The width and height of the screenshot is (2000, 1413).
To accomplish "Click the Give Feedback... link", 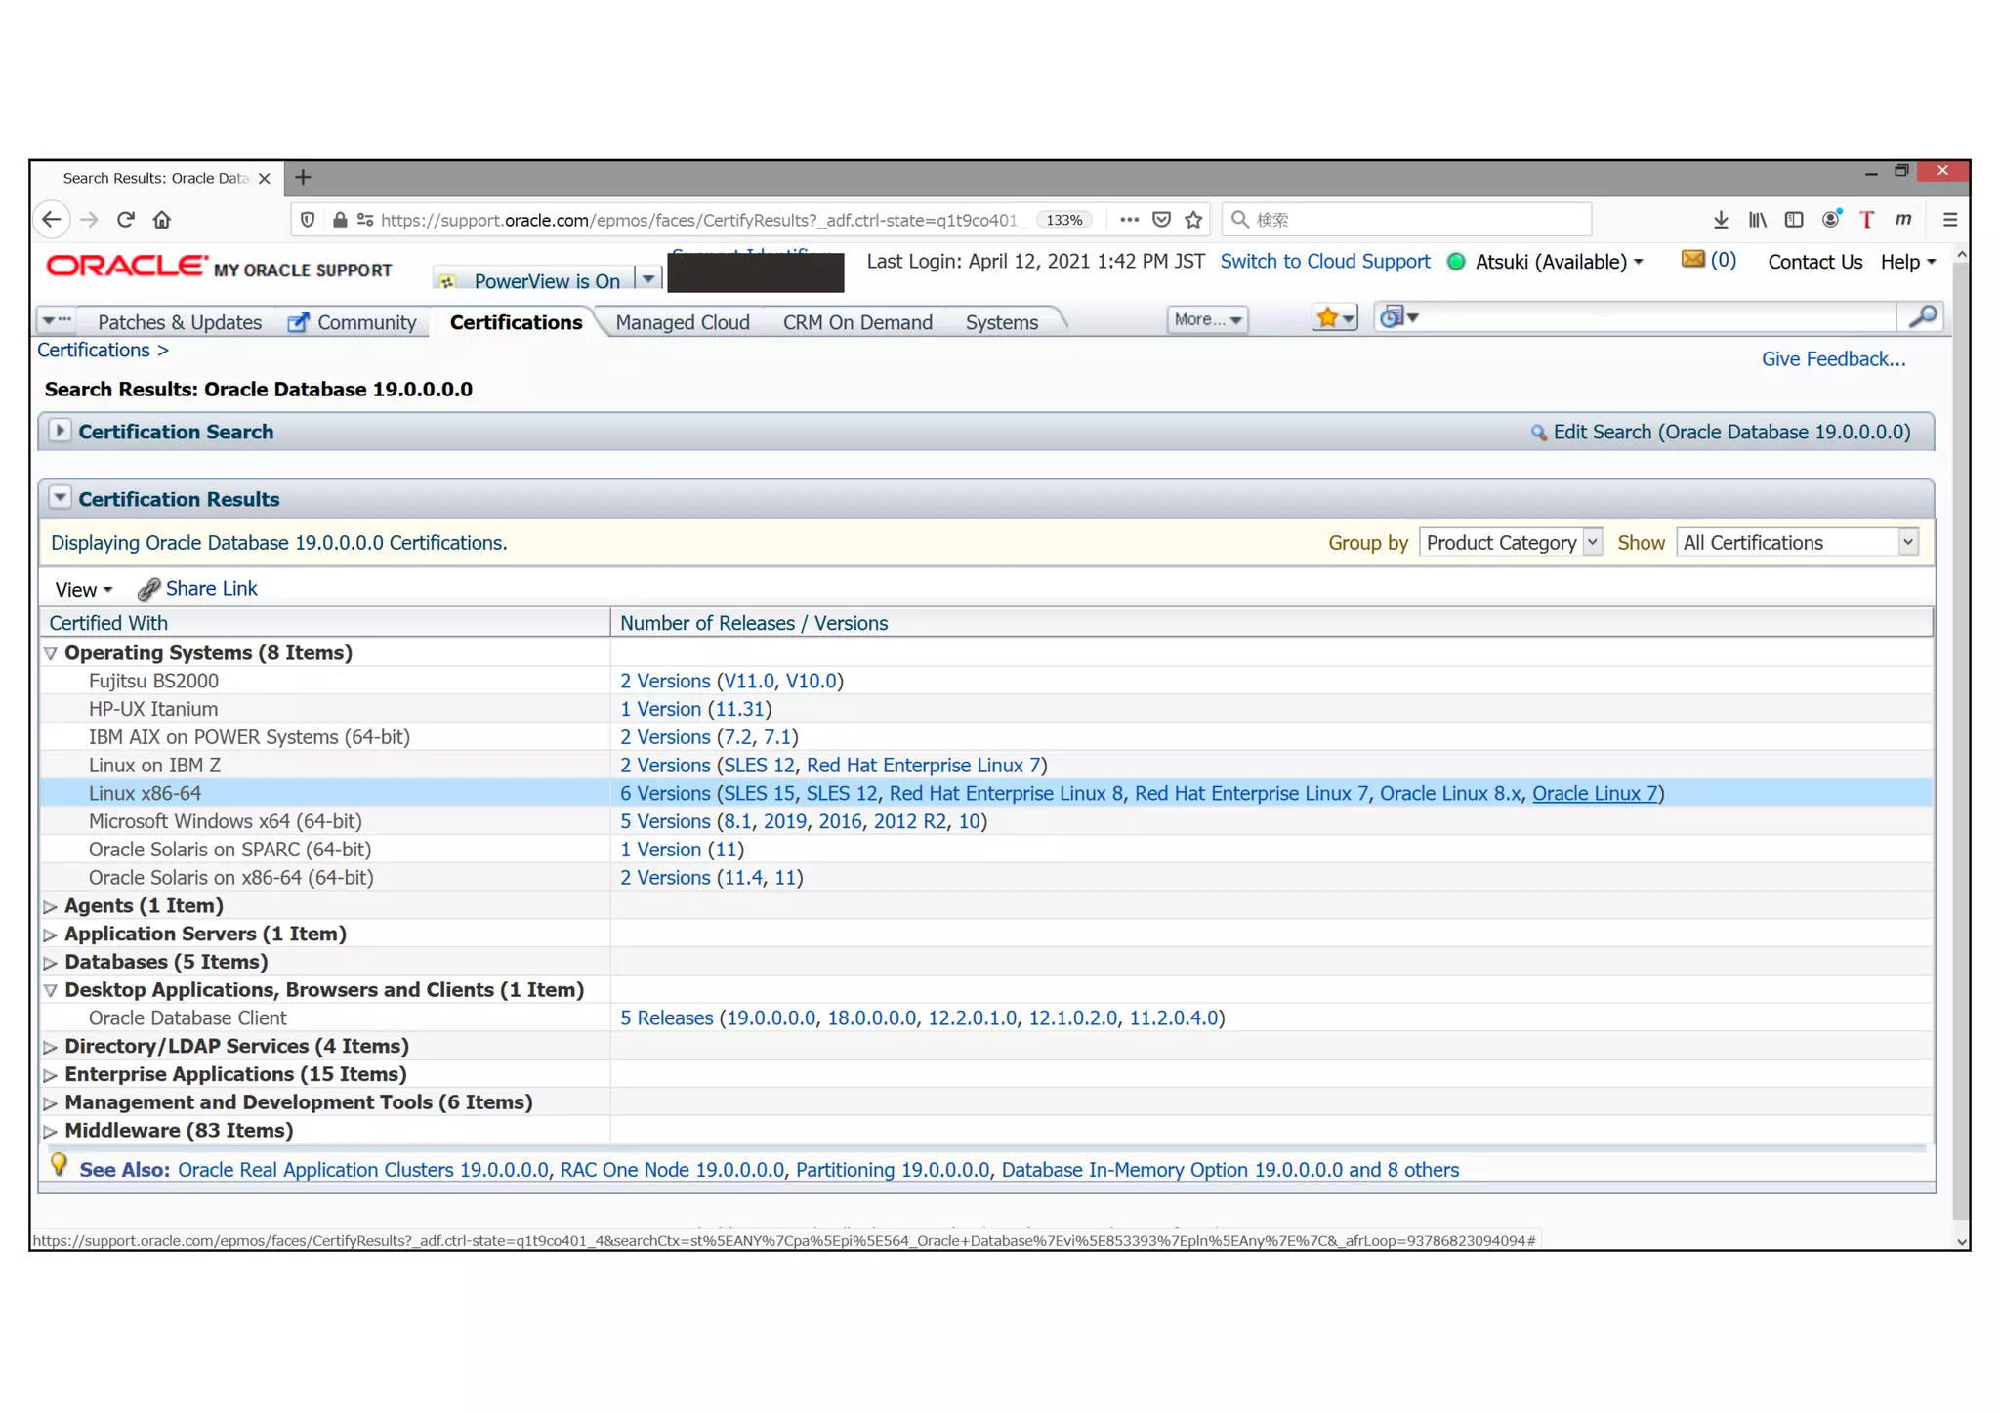I will [x=1833, y=359].
